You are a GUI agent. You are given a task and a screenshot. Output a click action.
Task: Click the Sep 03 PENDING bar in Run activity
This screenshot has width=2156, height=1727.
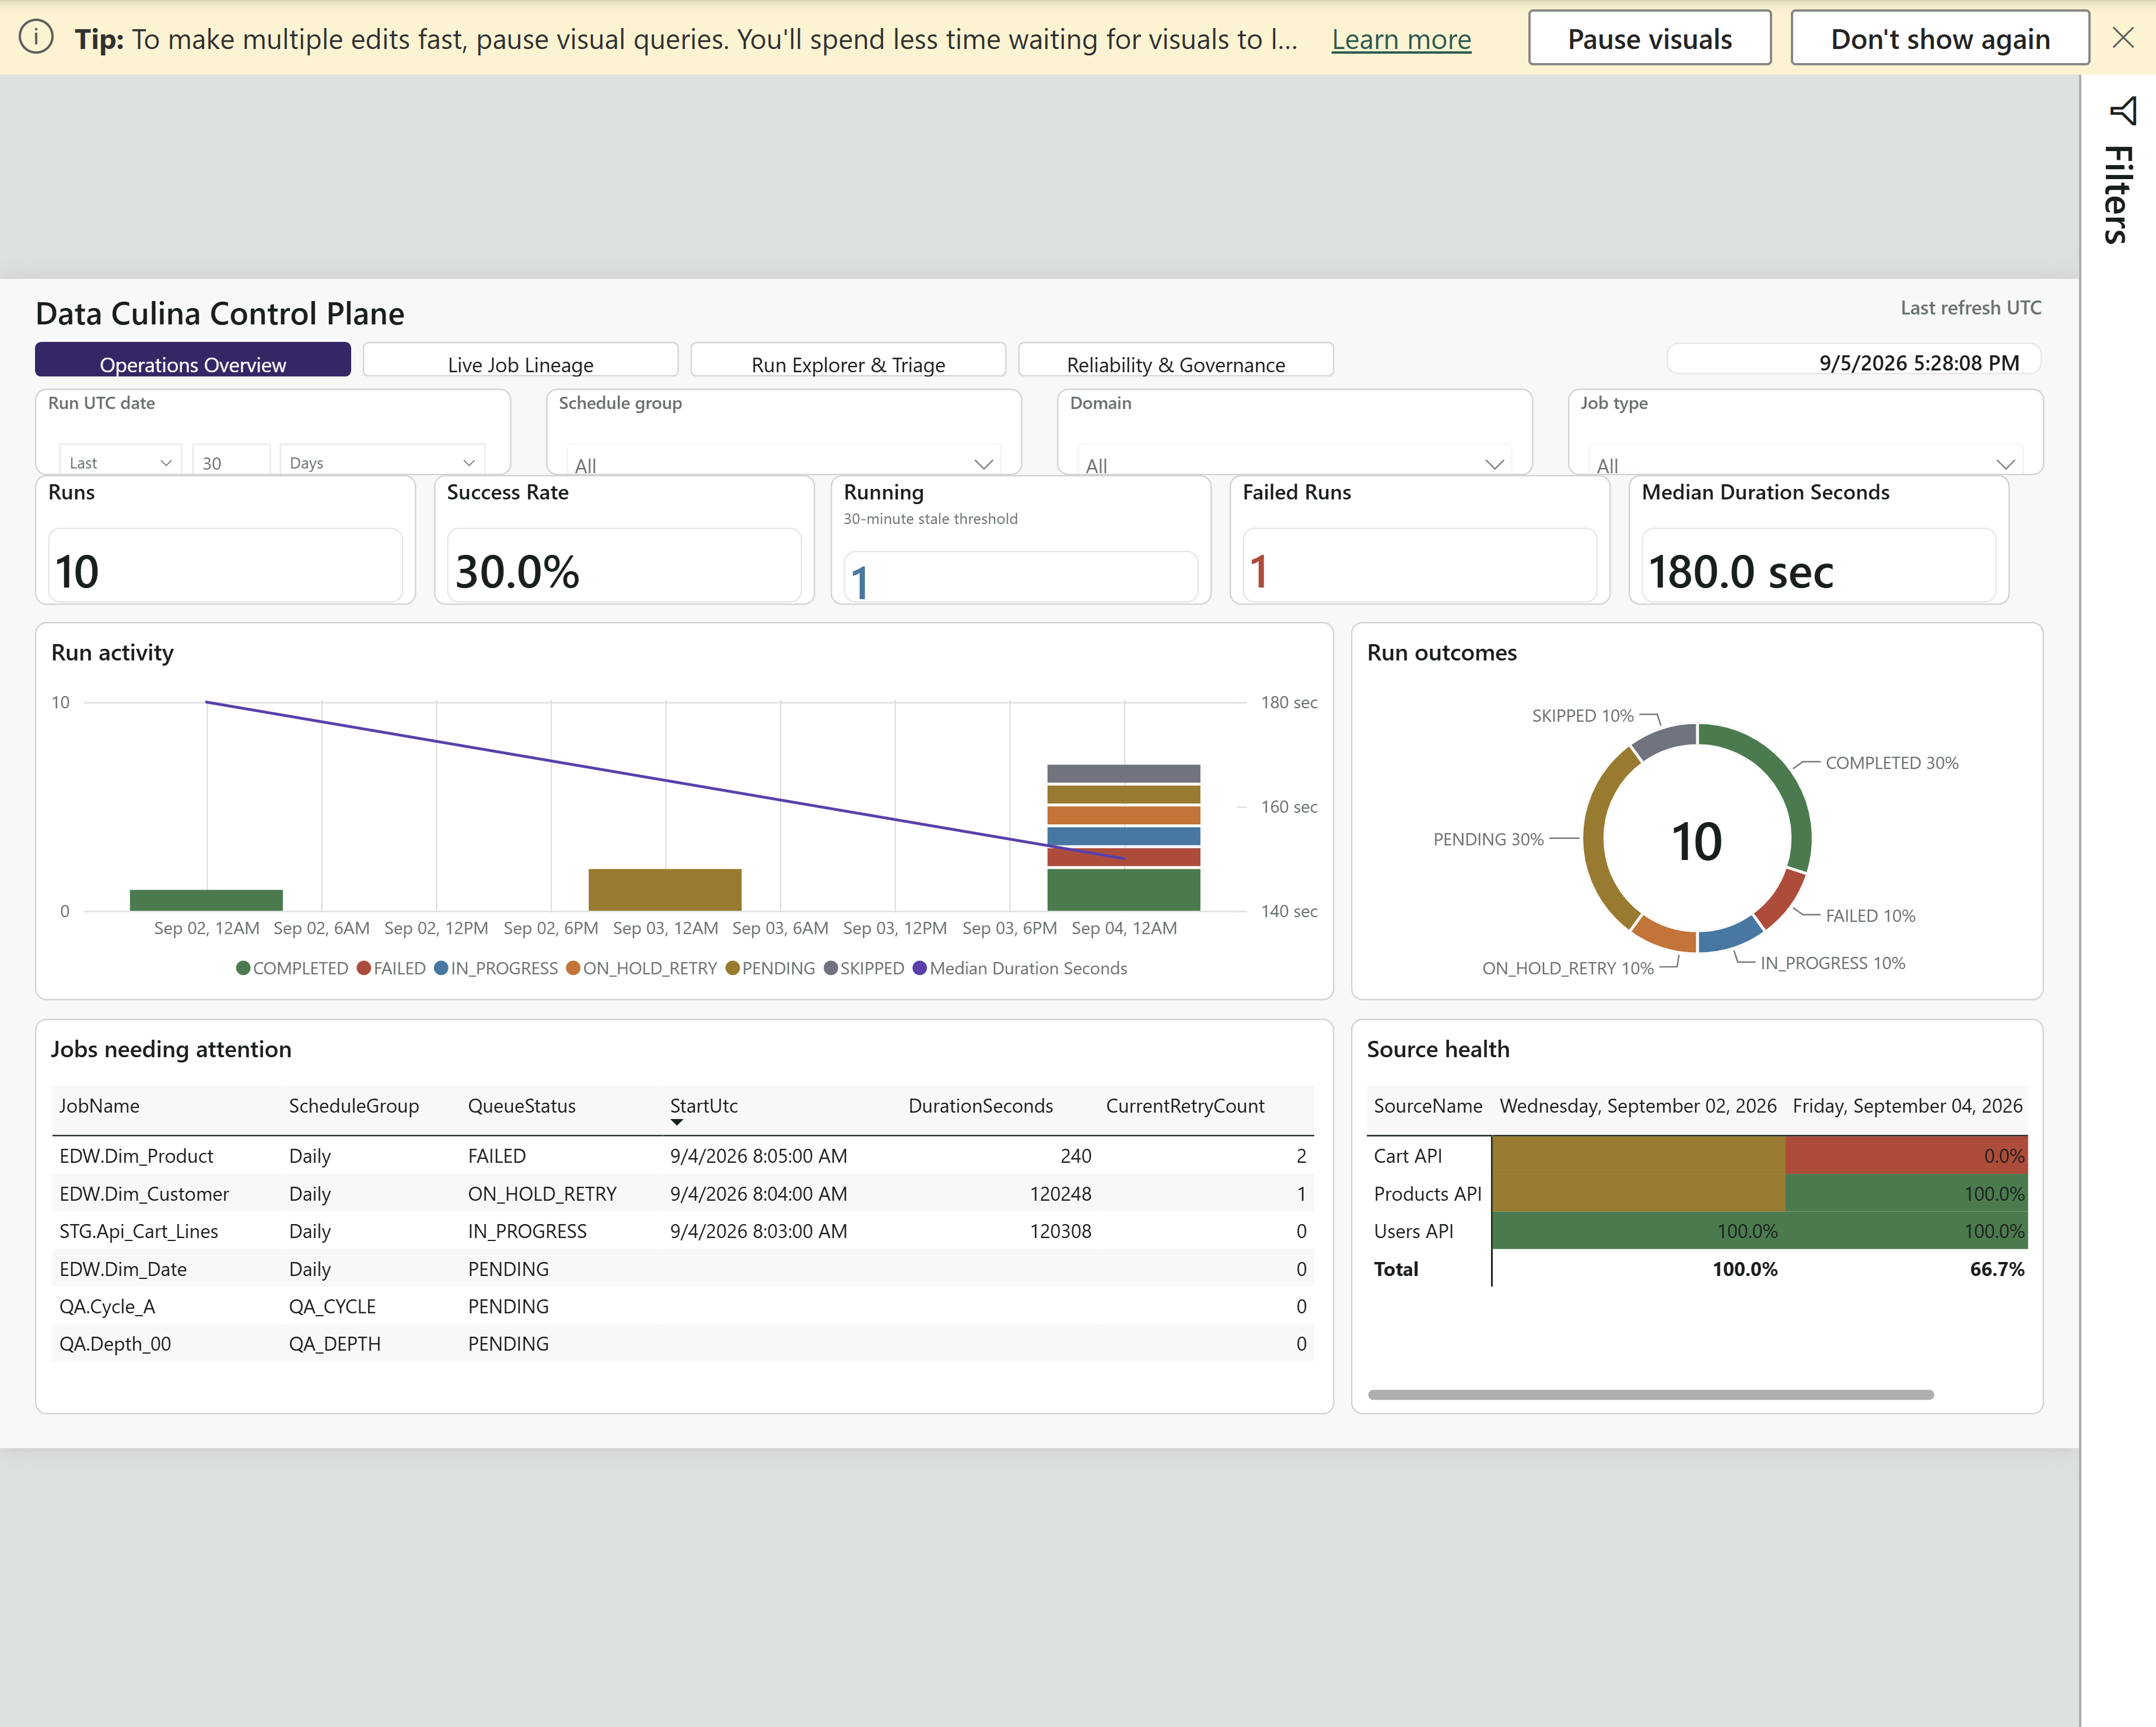click(x=665, y=889)
